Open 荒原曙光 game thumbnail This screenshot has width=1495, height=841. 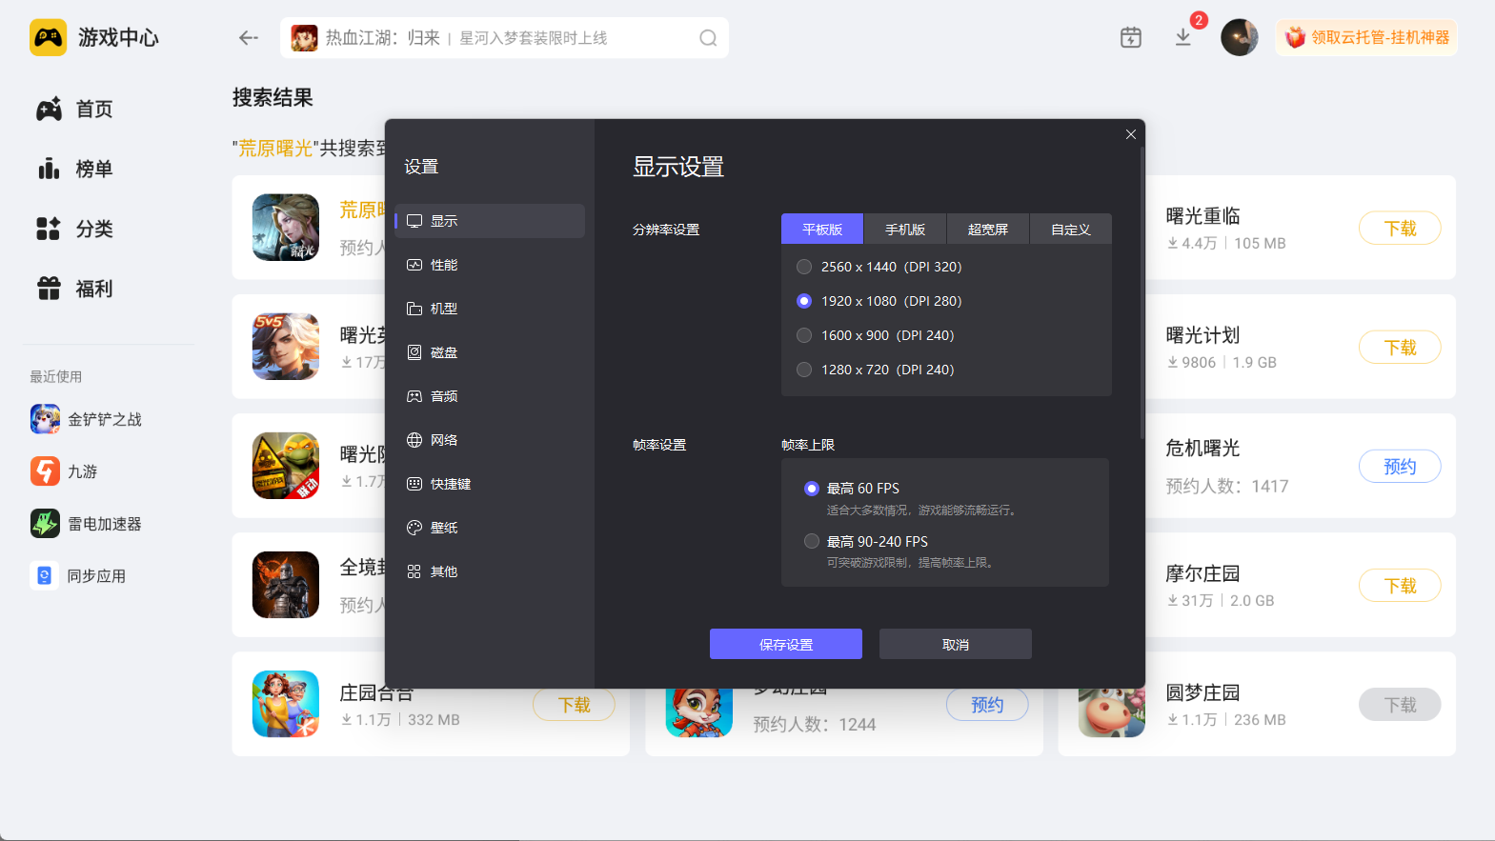(286, 228)
